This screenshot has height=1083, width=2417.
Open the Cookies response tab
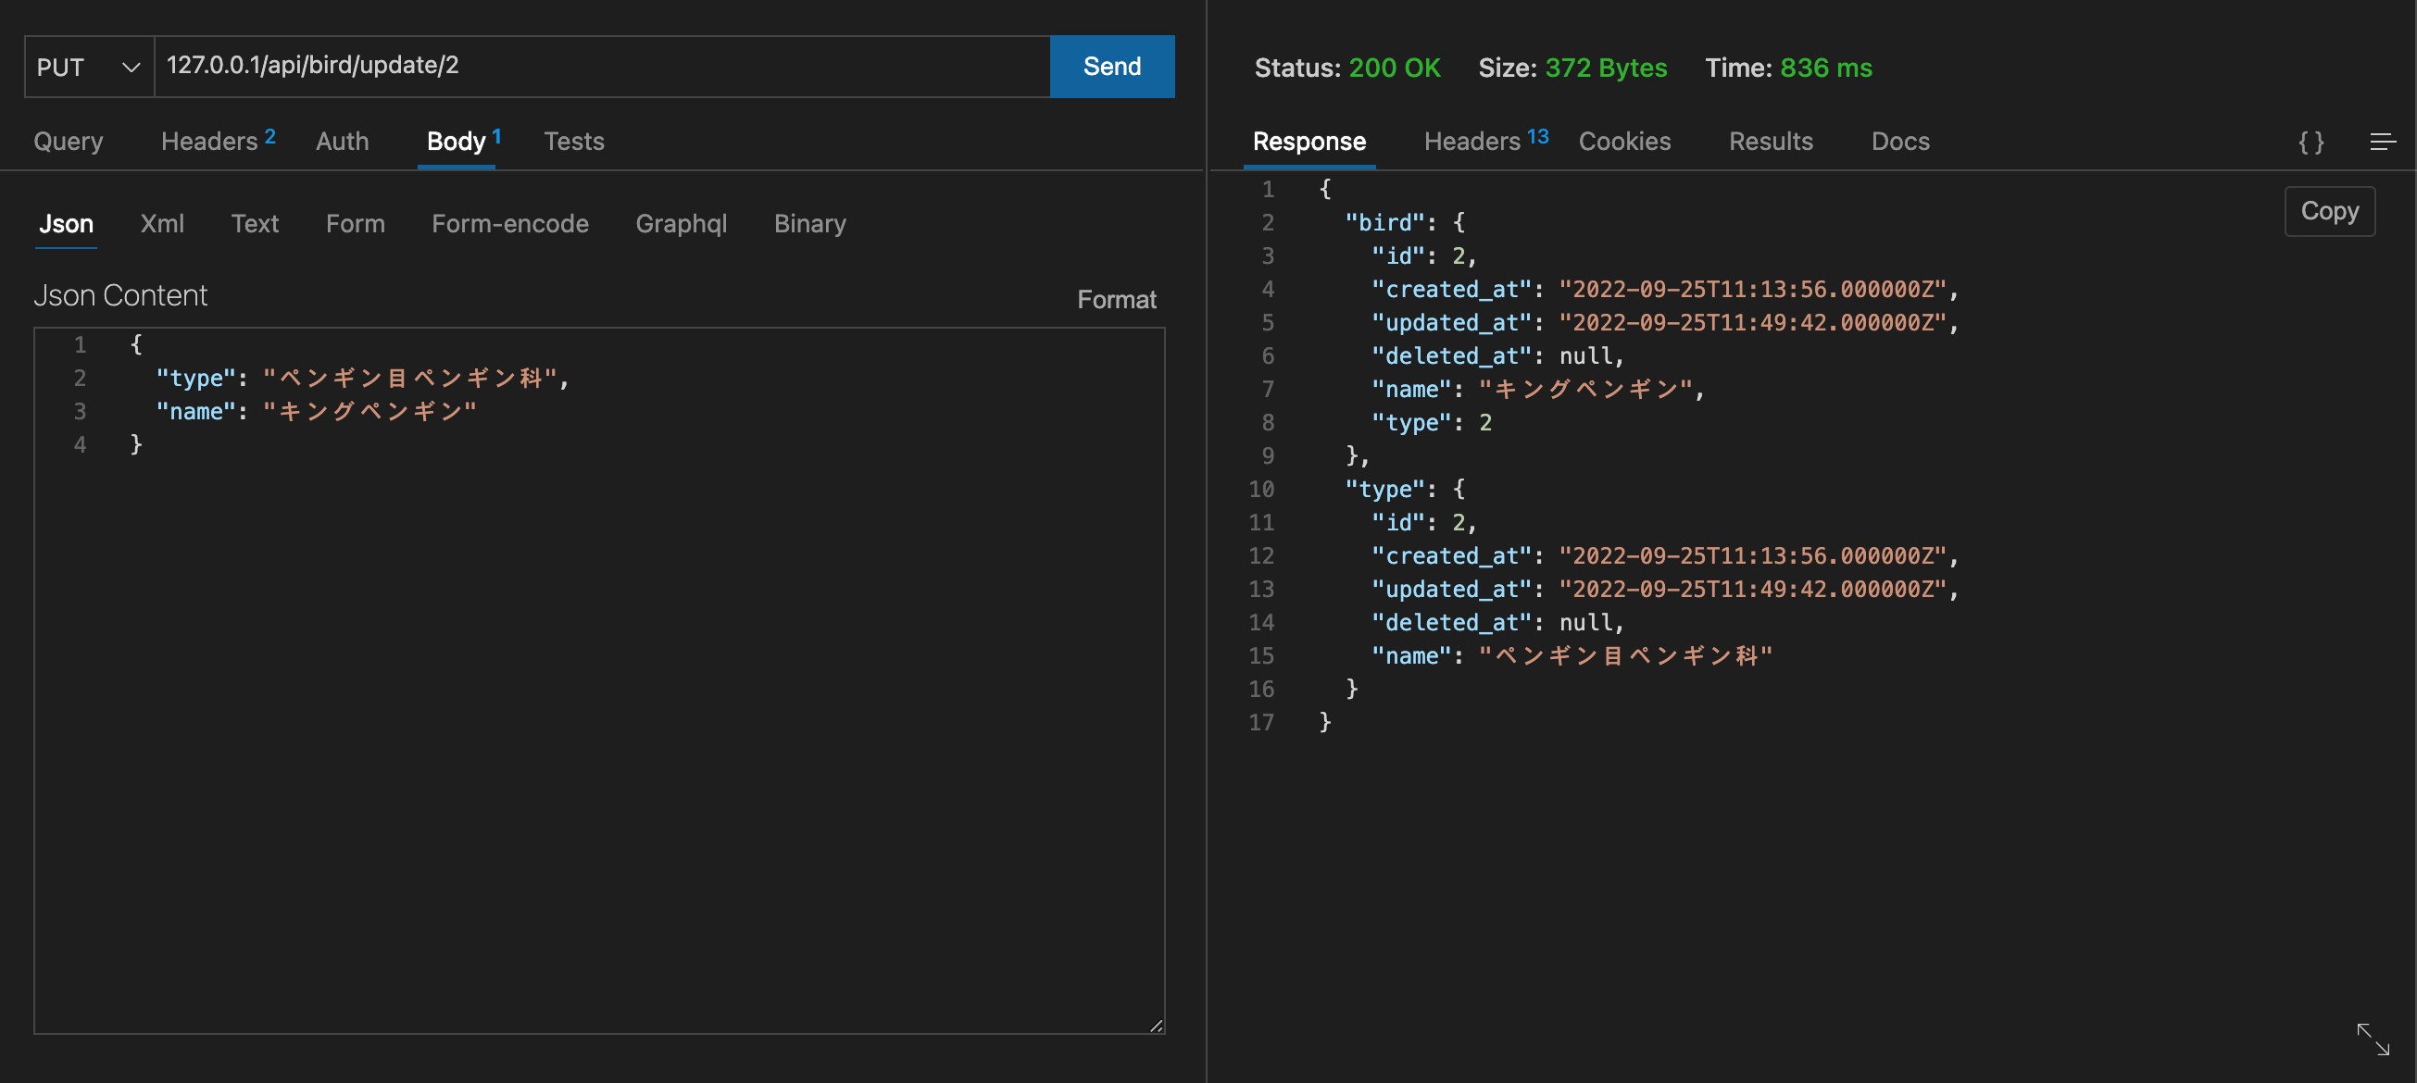(x=1624, y=142)
